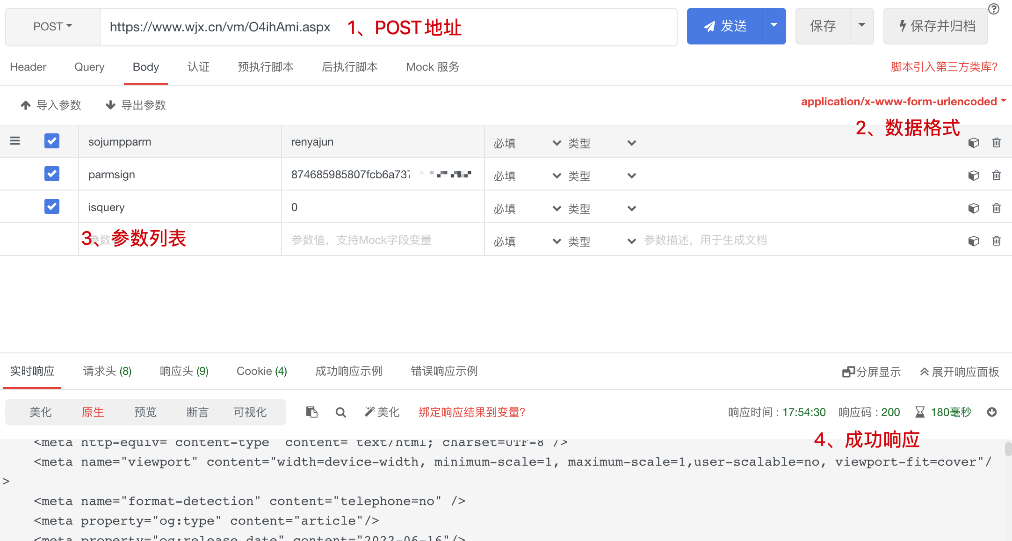Open 类型 dropdown in sojumpparm row
The height and width of the screenshot is (541, 1012).
pyautogui.click(x=602, y=143)
